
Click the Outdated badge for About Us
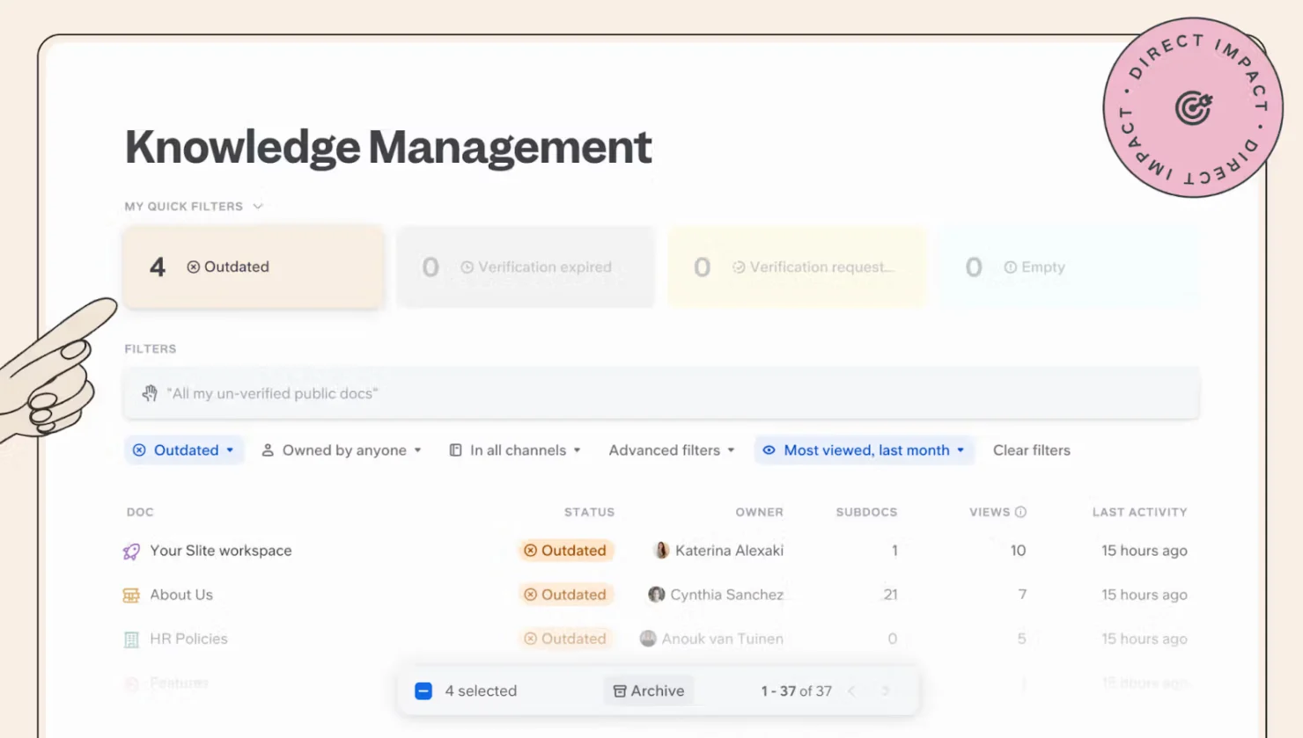[x=565, y=595]
